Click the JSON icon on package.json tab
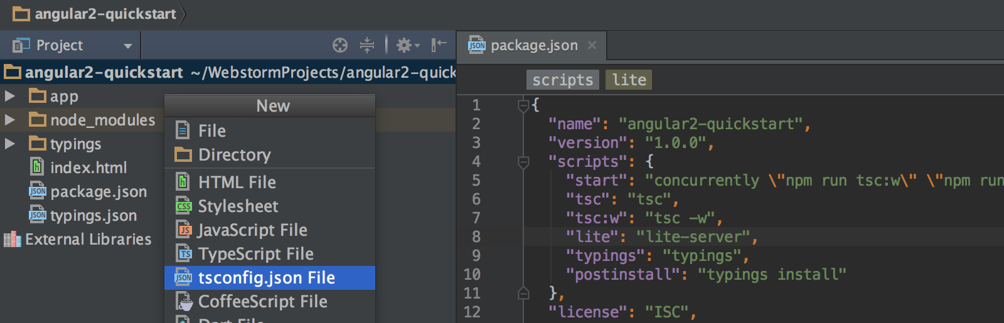1004x323 pixels. point(477,45)
